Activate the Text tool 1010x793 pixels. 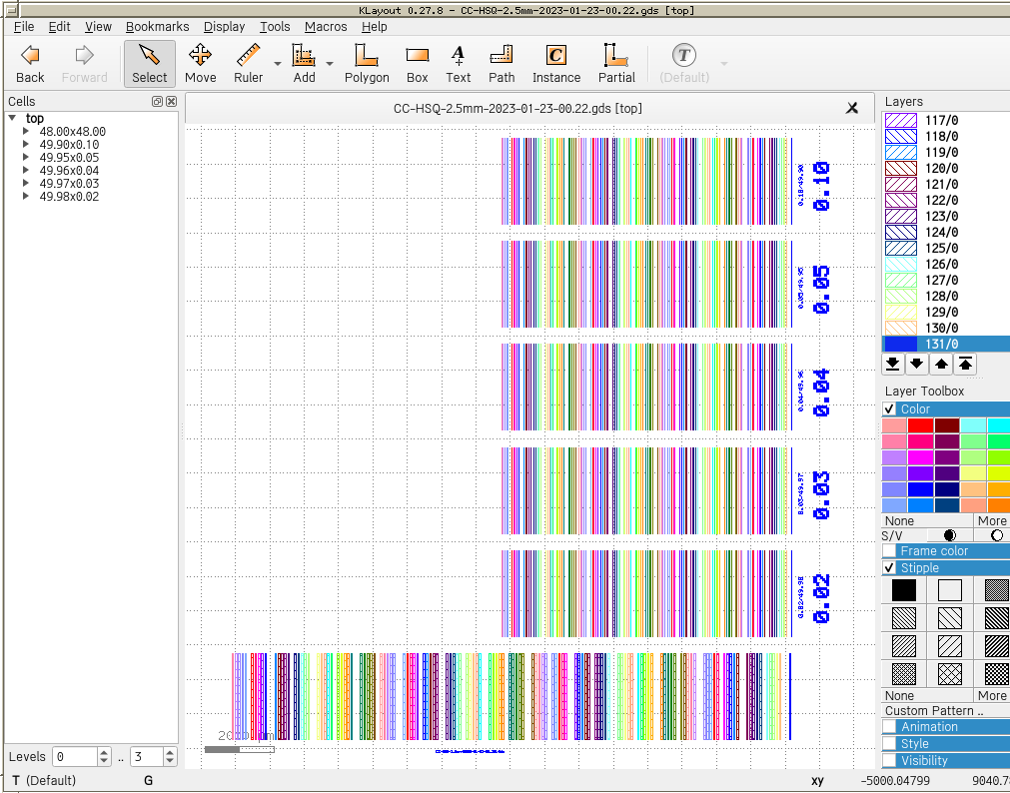[458, 63]
